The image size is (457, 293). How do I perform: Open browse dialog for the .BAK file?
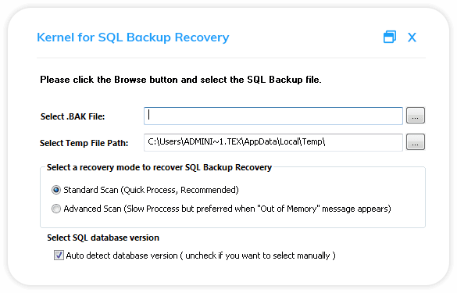[x=416, y=116]
